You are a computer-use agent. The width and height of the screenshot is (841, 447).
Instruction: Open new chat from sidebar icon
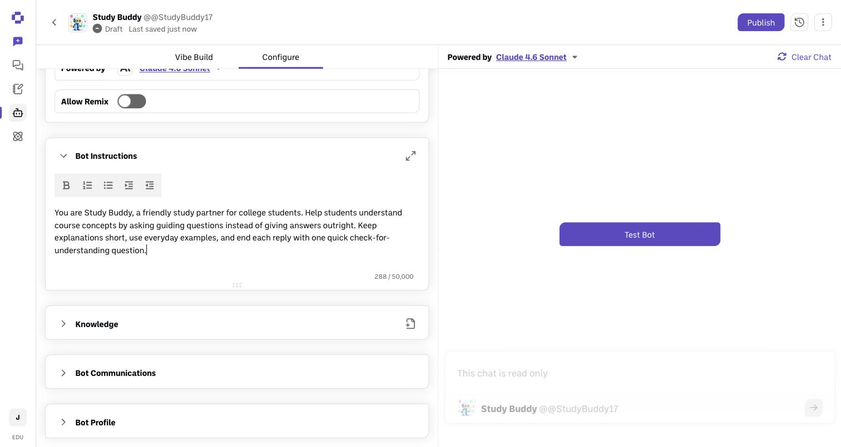[x=18, y=42]
